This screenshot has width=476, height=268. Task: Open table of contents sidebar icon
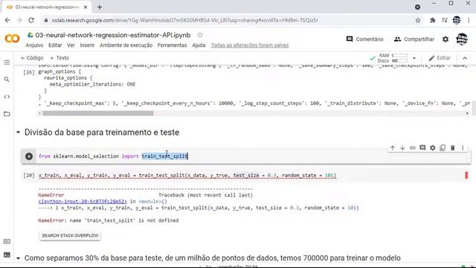(7, 63)
